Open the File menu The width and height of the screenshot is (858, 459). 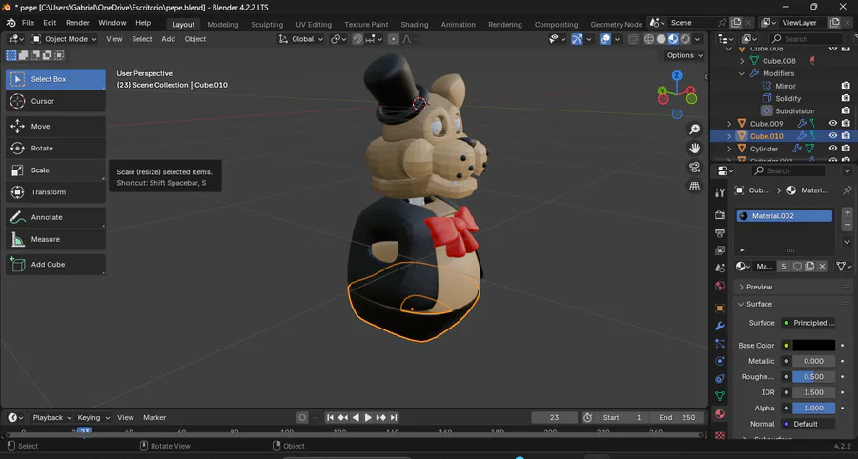coord(28,23)
